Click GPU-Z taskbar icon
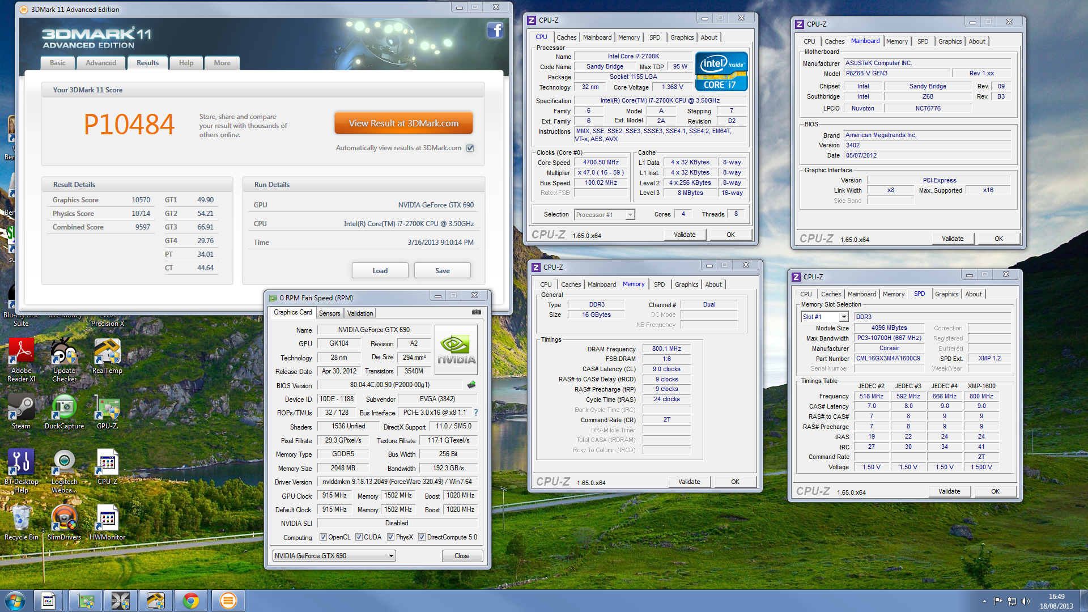 coord(86,601)
